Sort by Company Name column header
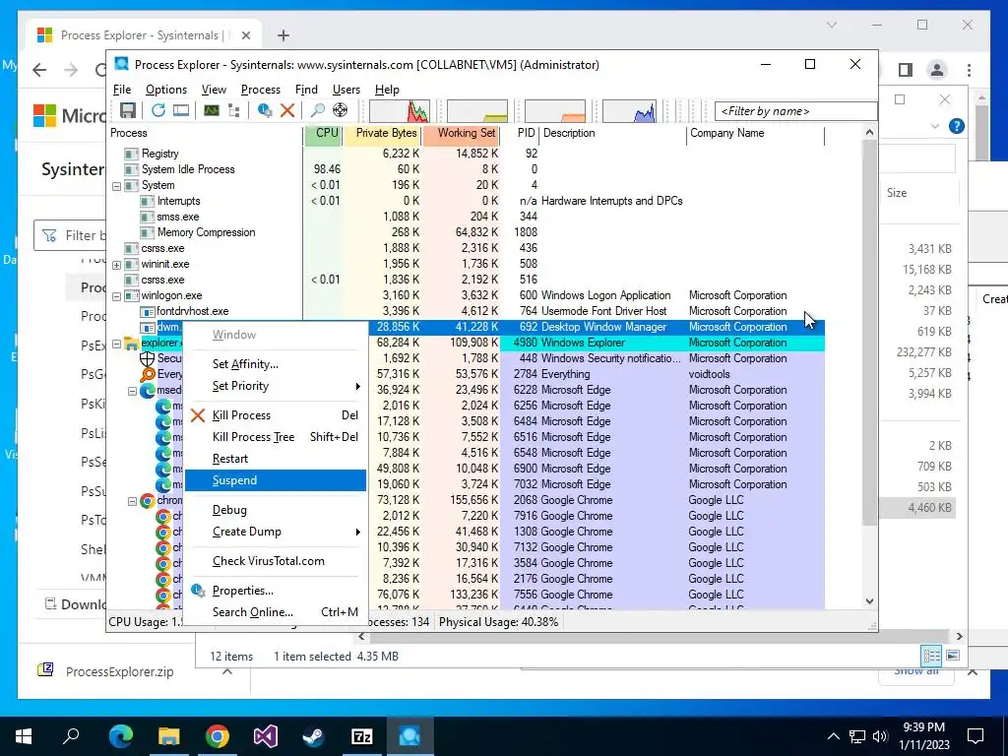 click(755, 133)
